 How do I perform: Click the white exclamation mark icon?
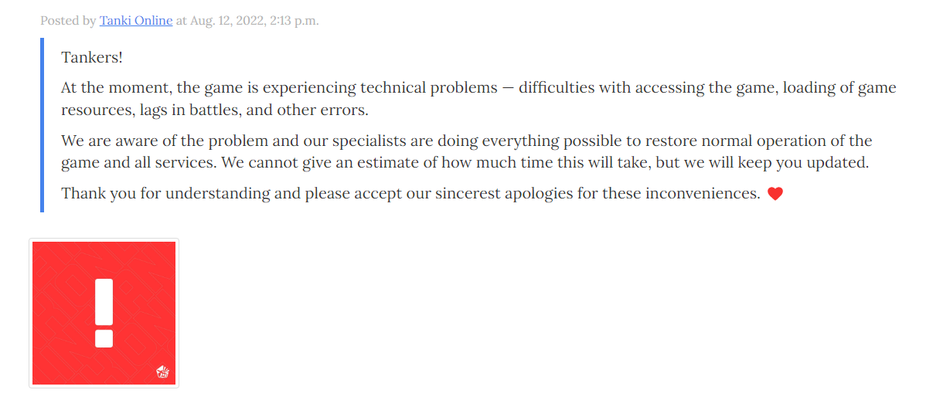[x=104, y=312]
